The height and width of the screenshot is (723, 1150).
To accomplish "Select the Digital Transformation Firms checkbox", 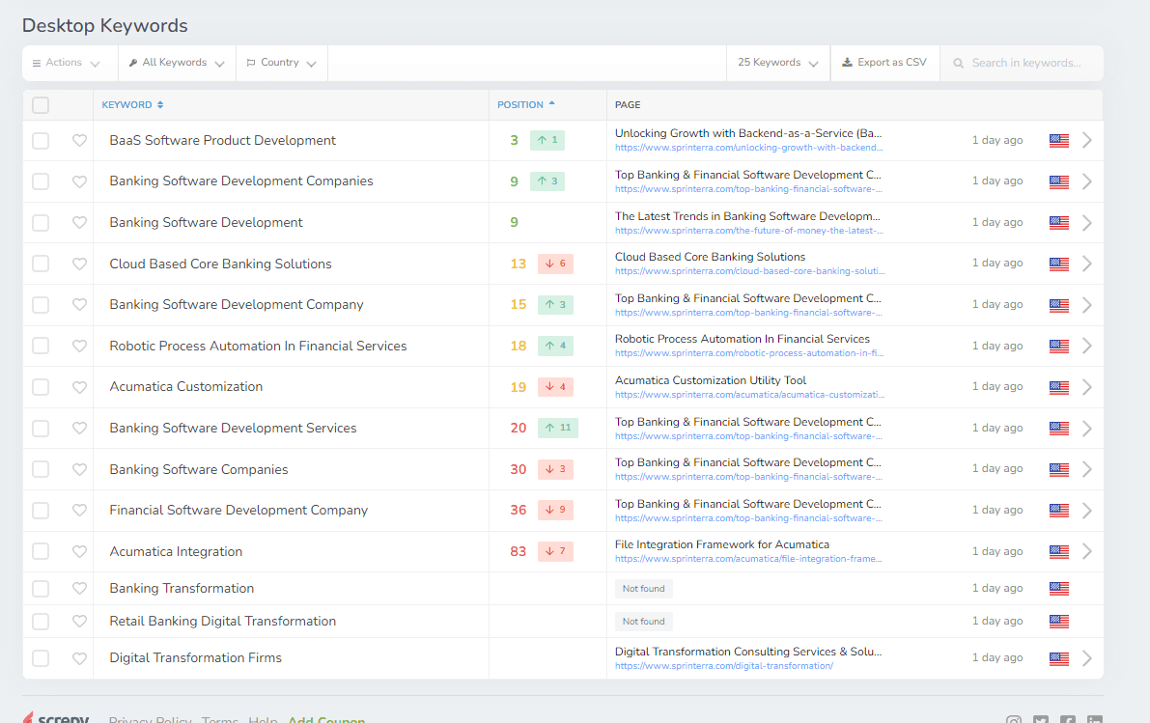I will pyautogui.click(x=41, y=658).
